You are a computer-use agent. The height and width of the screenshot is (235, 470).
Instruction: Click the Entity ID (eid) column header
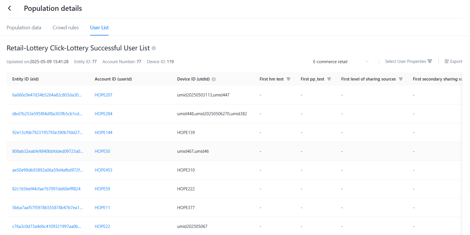point(26,79)
